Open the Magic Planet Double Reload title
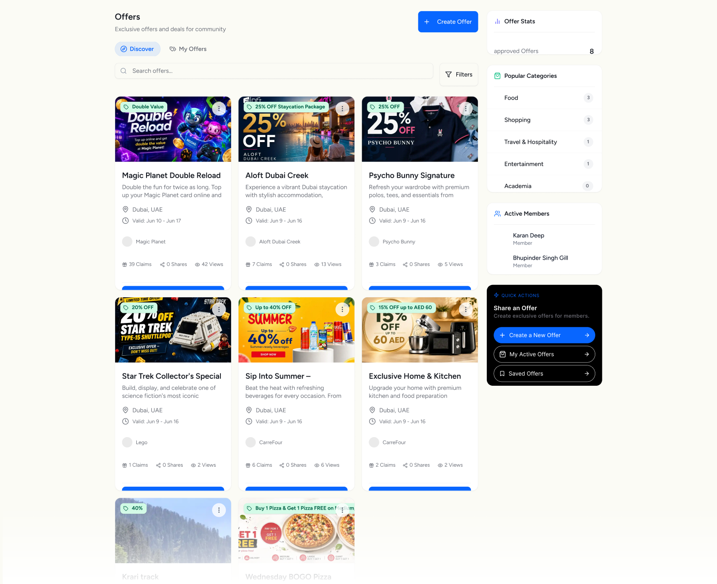 (x=171, y=176)
